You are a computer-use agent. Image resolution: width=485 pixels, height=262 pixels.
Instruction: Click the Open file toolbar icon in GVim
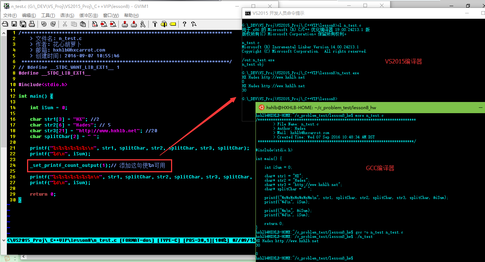click(5, 24)
